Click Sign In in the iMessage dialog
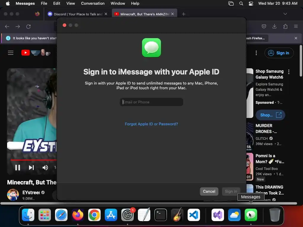Viewport: 303px width, 227px height. coord(231,192)
